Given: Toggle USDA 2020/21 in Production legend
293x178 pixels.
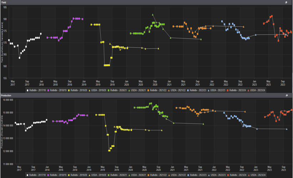Looking at the screenshot, I should 137,175.
